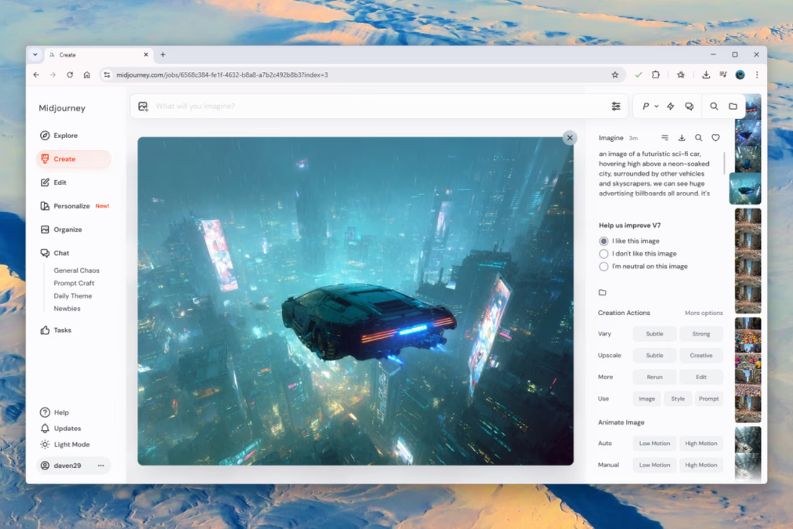The image size is (793, 529).
Task: Click the image upload icon in prompt bar
Action: tap(143, 106)
